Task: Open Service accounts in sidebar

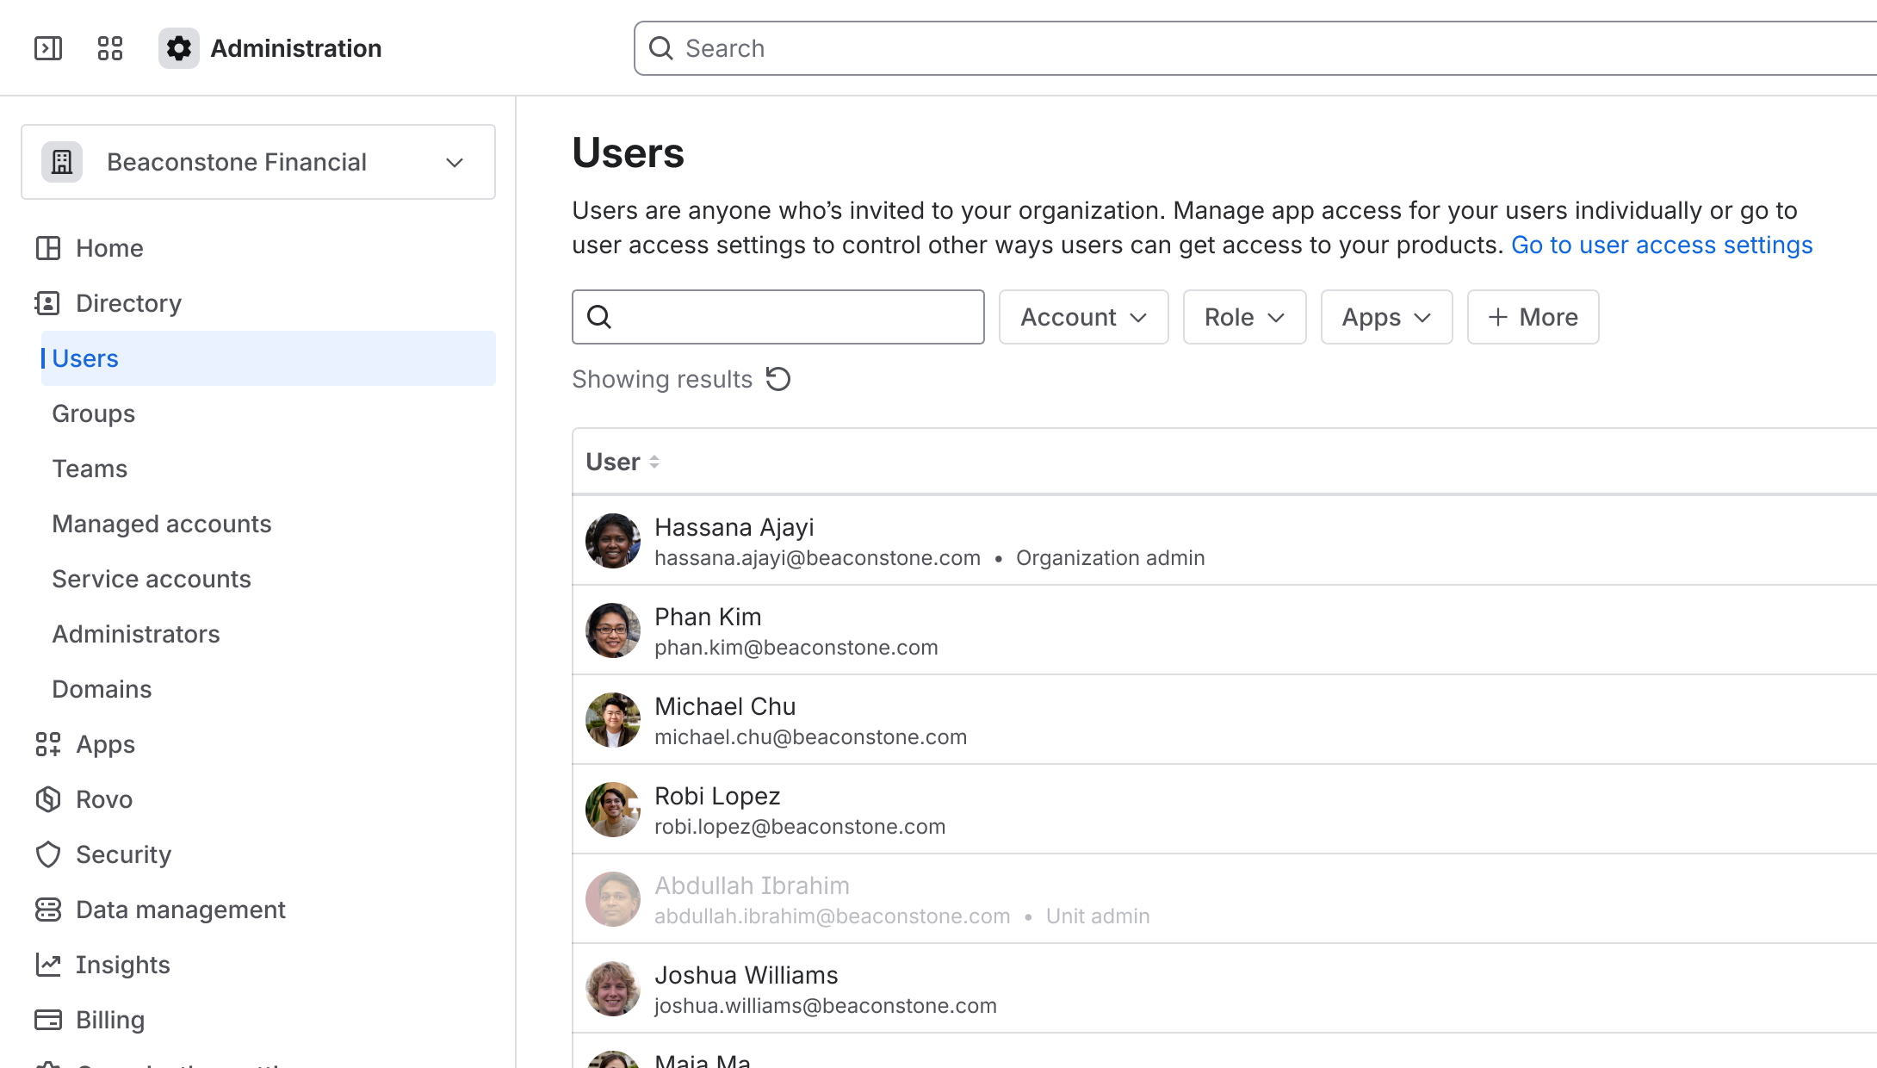Action: pos(152,579)
